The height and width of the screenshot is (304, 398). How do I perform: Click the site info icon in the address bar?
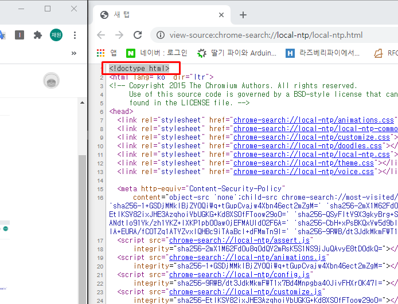161,35
